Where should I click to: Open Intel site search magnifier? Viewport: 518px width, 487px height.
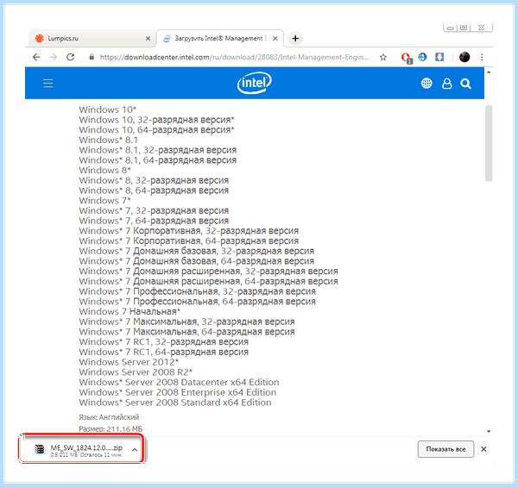466,84
